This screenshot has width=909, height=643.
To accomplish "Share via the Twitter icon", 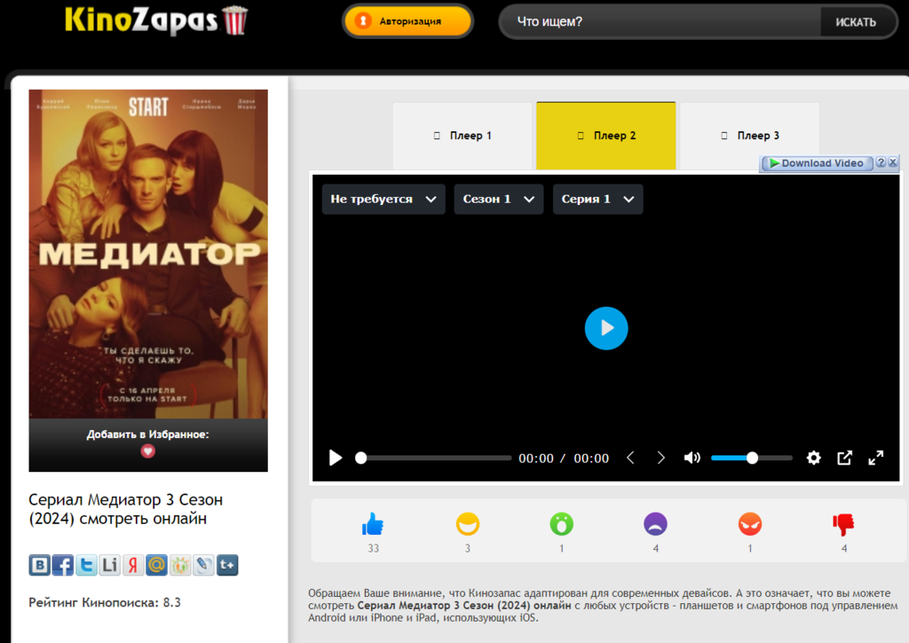I will pyautogui.click(x=86, y=565).
